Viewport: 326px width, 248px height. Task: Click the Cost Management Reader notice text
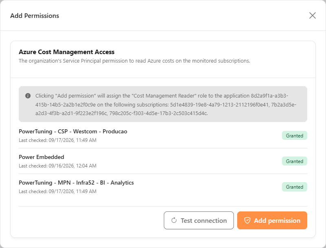[x=166, y=104]
